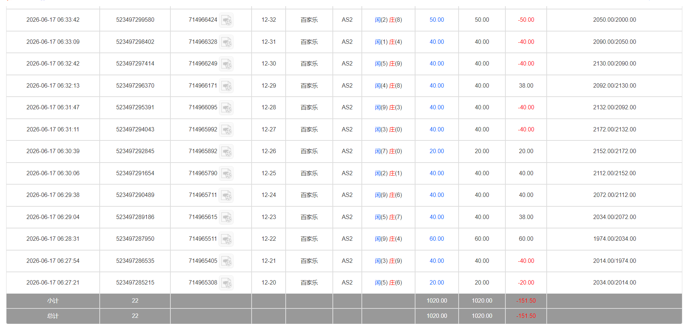Click result 闲(9) 庄(6) in 12-24 row
Viewport: 687px width, 324px height.
(x=388, y=195)
